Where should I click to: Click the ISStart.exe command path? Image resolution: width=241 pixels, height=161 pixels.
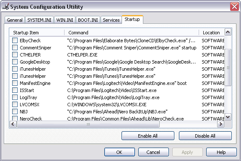pyautogui.click(x=112, y=90)
